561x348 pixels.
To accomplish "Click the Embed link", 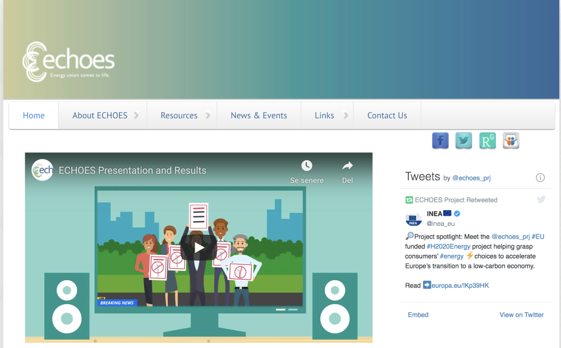I will click(418, 315).
